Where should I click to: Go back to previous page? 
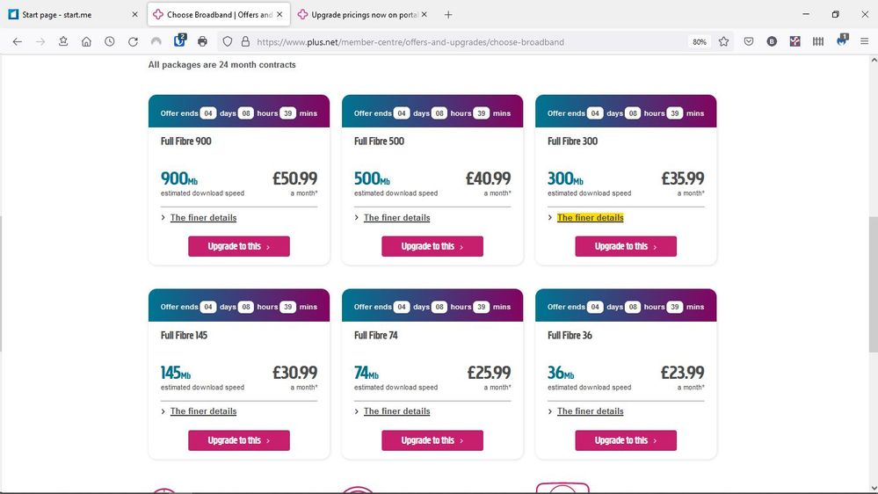click(17, 41)
